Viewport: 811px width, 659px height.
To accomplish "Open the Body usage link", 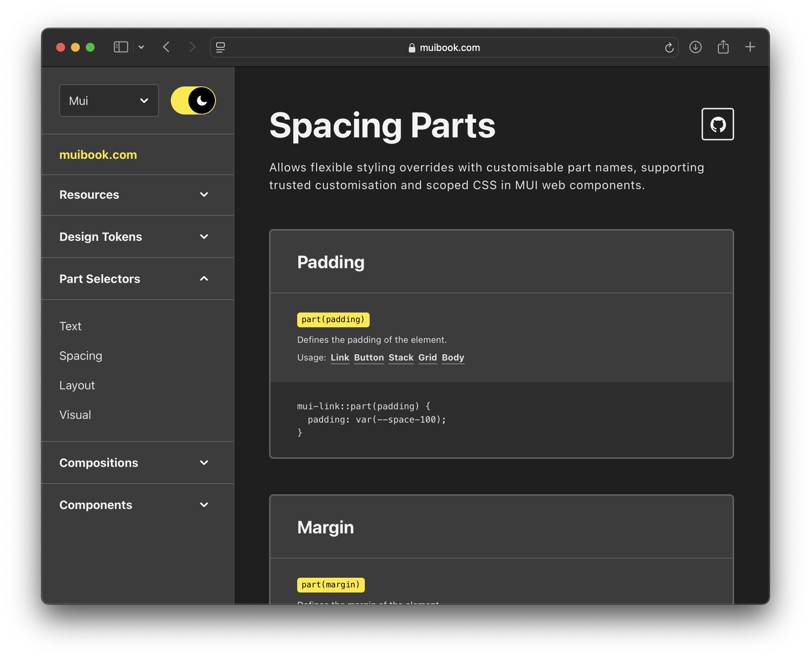I will click(453, 358).
